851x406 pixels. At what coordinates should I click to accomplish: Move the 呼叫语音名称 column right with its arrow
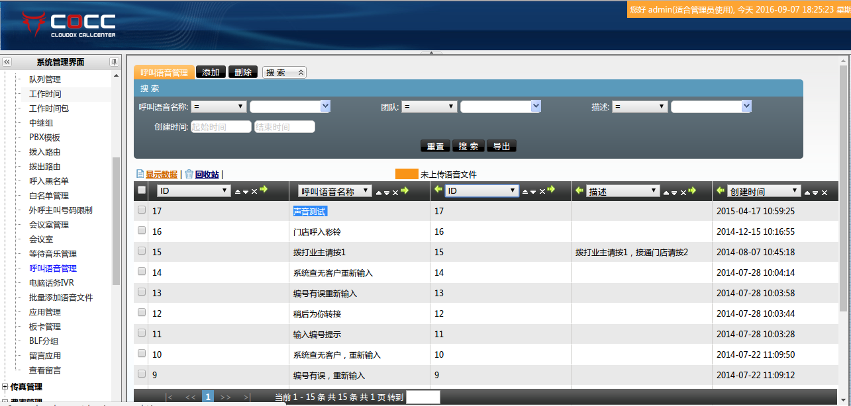click(405, 190)
